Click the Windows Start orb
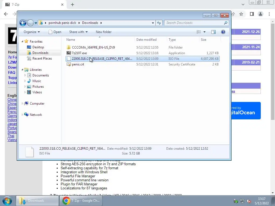The height and width of the screenshot is (206, 275). point(7,201)
